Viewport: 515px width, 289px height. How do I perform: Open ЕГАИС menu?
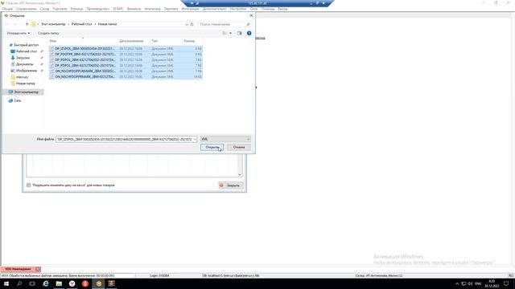click(118, 9)
